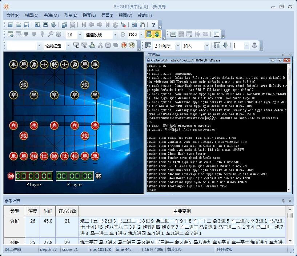Jump to the last move icon
This screenshot has width=297, height=256.
108,25
